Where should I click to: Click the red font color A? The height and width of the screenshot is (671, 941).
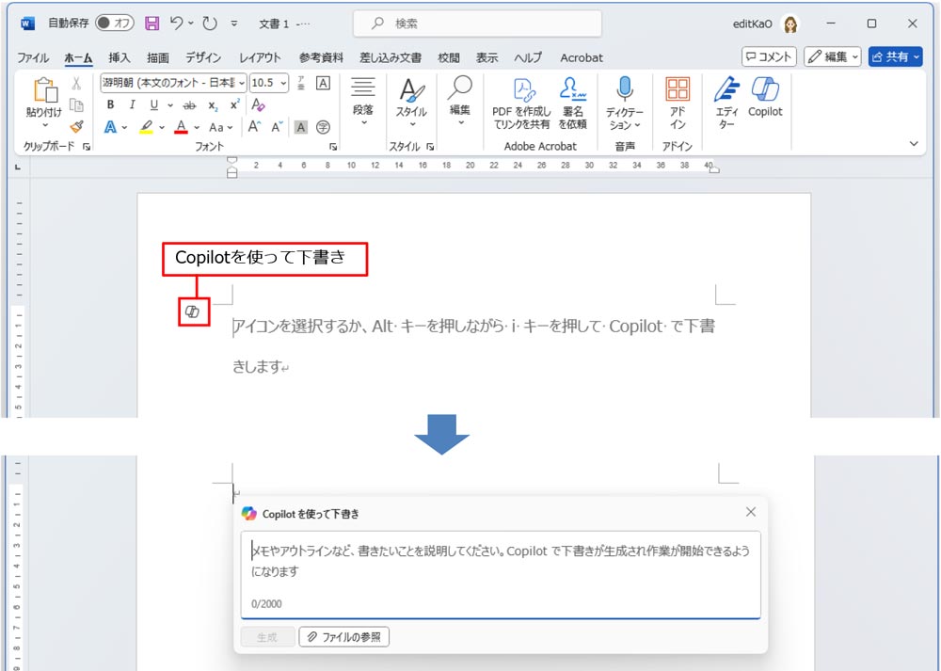click(182, 127)
